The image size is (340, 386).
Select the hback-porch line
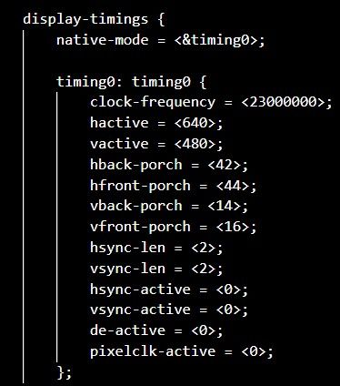point(169,165)
